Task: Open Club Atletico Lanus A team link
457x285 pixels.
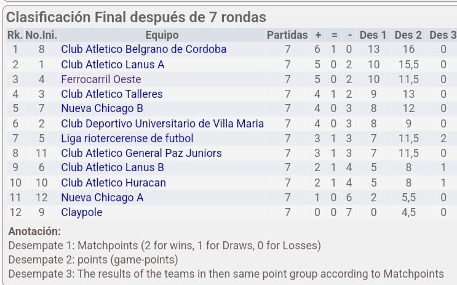Action: coord(113,64)
